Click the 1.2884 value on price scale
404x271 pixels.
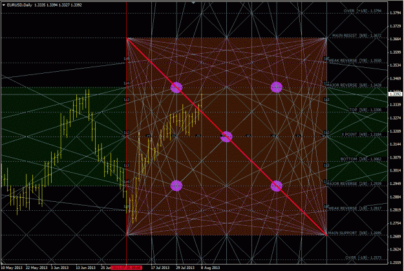click(x=396, y=197)
